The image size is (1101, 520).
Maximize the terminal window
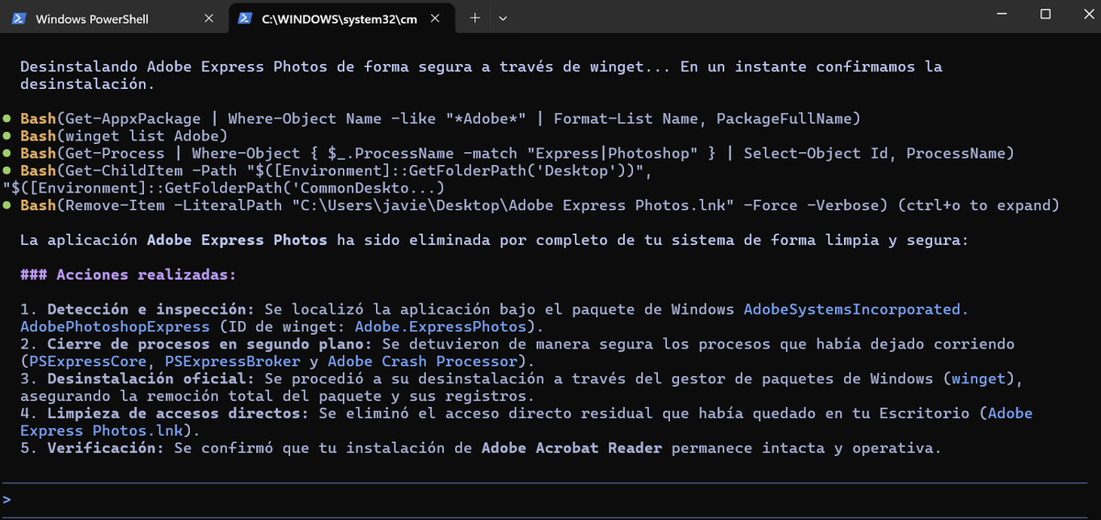click(1045, 14)
